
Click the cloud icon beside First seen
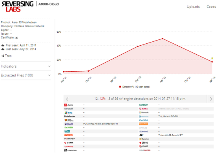click(x=3, y=45)
